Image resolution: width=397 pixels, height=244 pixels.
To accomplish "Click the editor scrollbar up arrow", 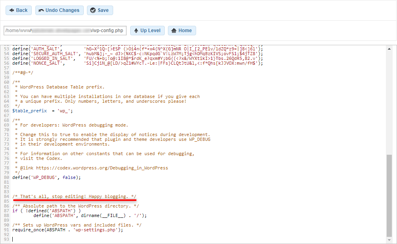I will tap(389, 48).
